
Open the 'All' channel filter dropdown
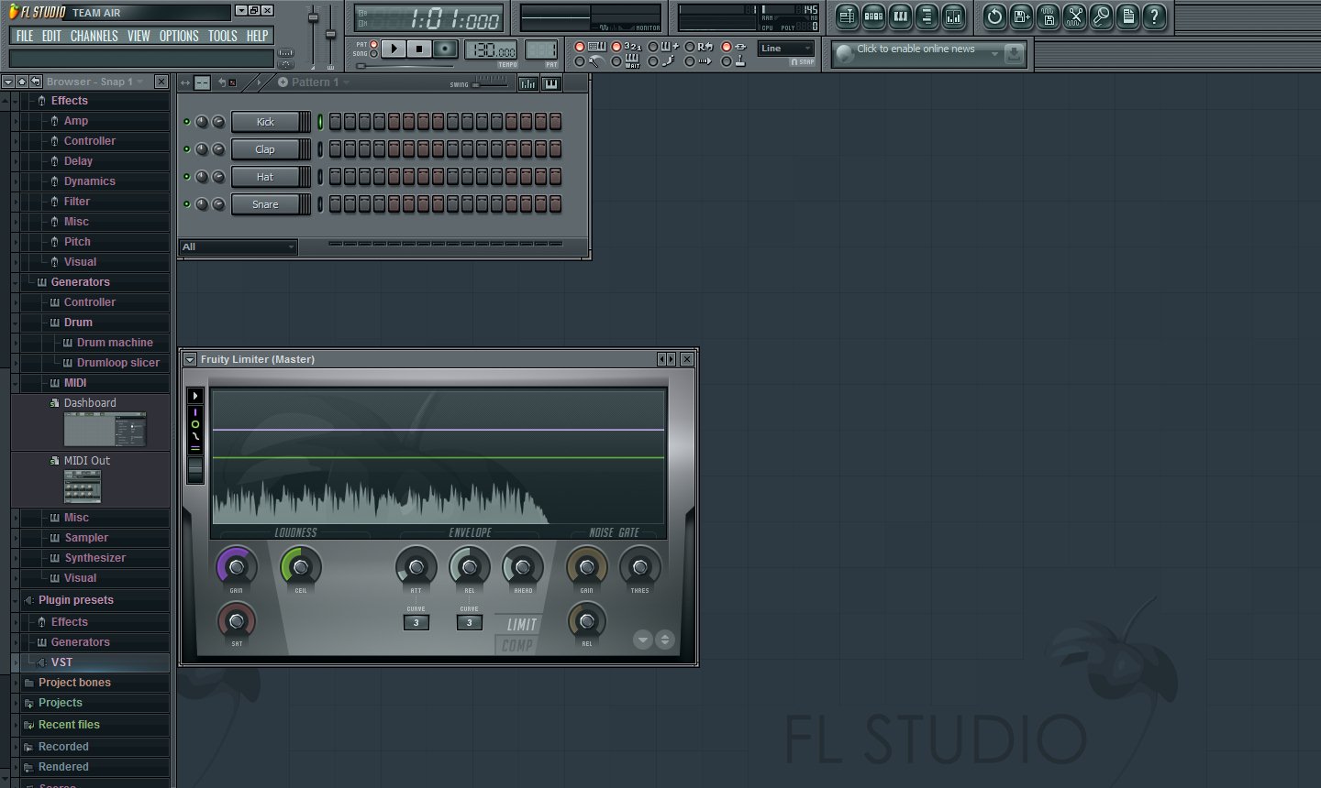[238, 246]
